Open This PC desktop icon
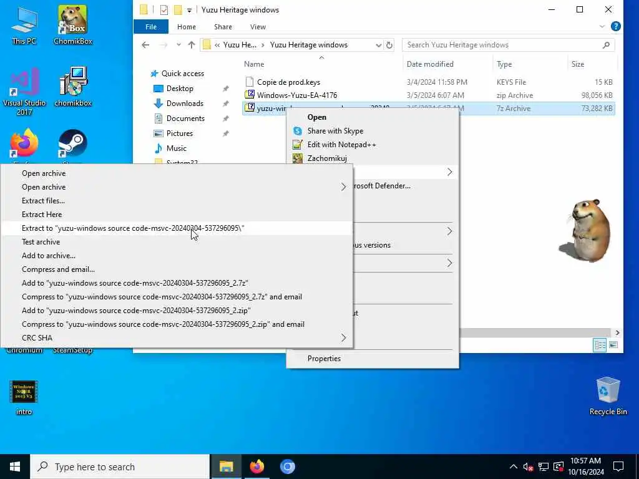This screenshot has width=639, height=479. coord(24,25)
